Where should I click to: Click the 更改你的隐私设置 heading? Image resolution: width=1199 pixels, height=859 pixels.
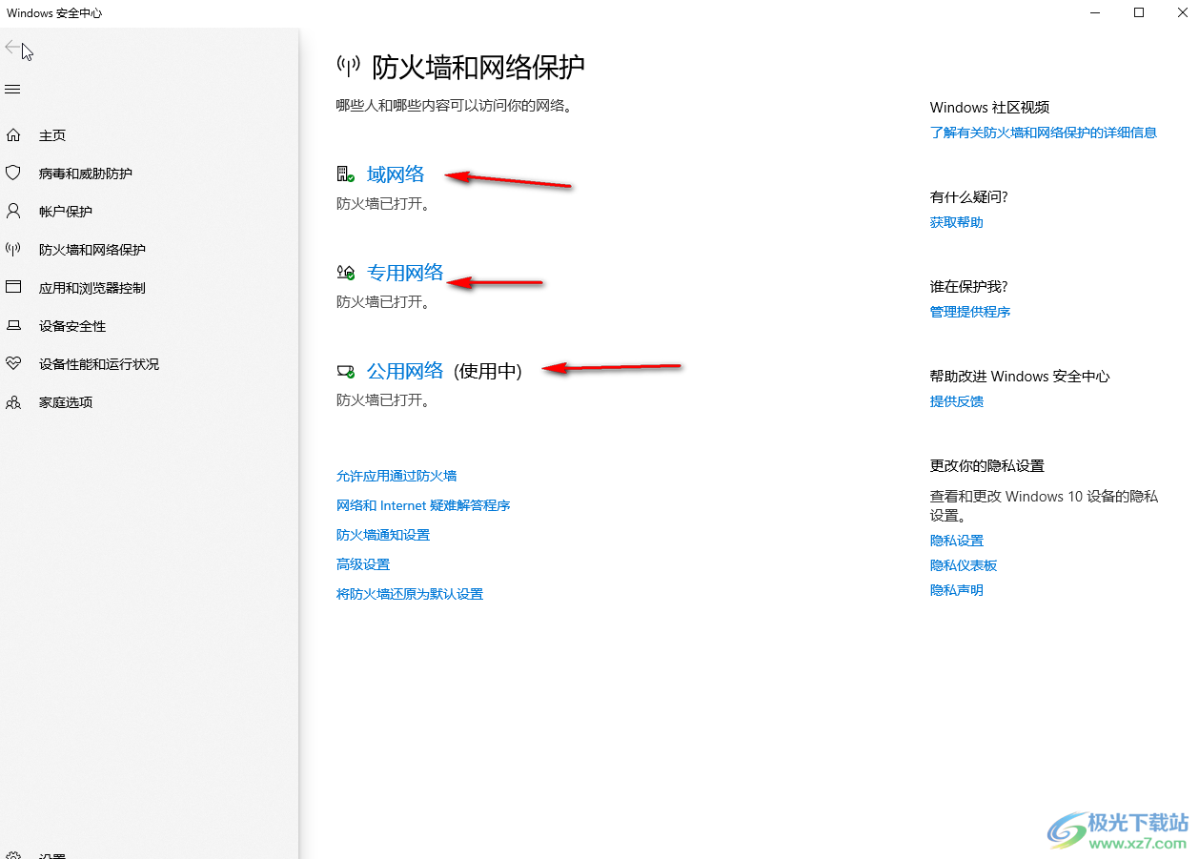tap(987, 466)
